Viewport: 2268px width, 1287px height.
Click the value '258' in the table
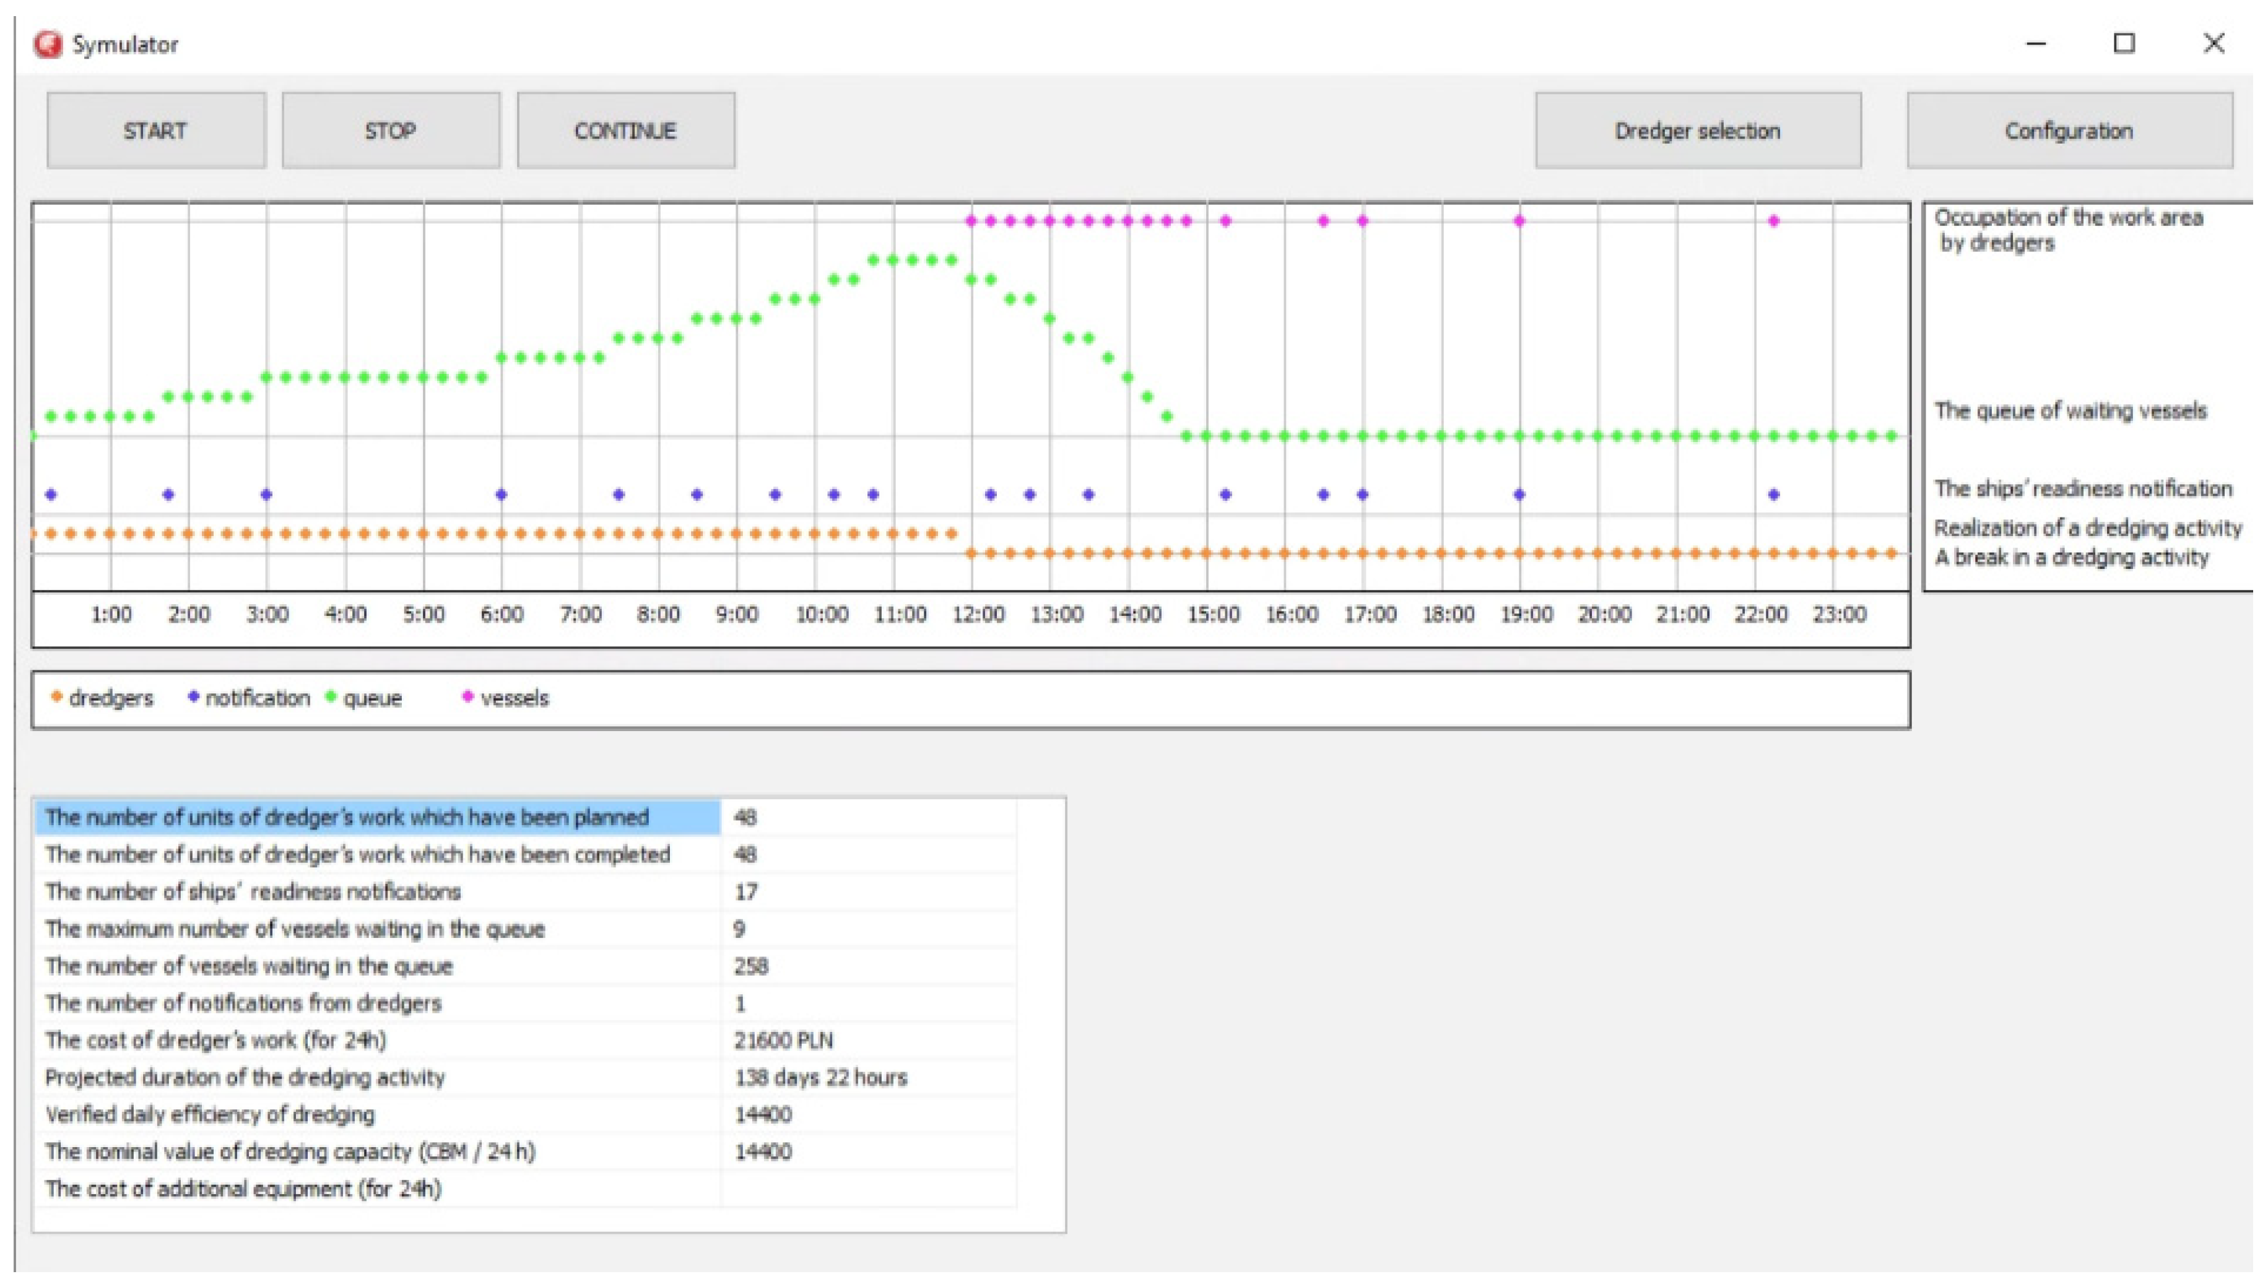pos(750,966)
